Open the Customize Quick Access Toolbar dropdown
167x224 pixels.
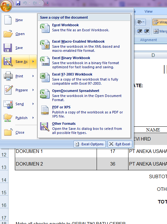48,3
